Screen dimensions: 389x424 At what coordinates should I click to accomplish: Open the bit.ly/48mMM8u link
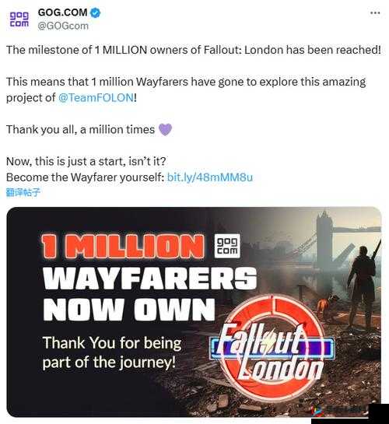210,177
